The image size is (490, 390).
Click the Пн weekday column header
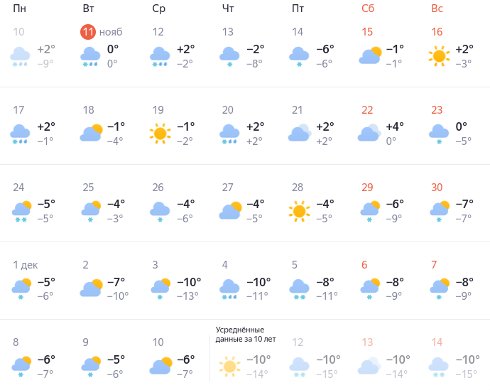(x=20, y=9)
